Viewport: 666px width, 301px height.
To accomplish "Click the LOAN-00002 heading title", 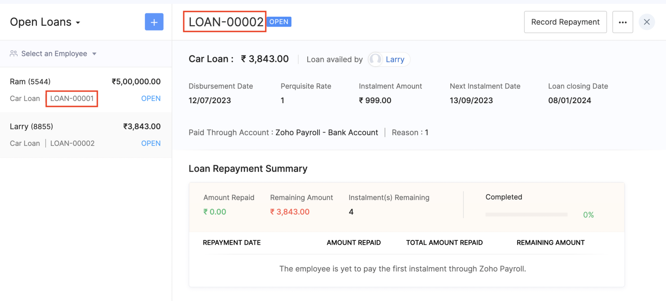I will pos(226,22).
